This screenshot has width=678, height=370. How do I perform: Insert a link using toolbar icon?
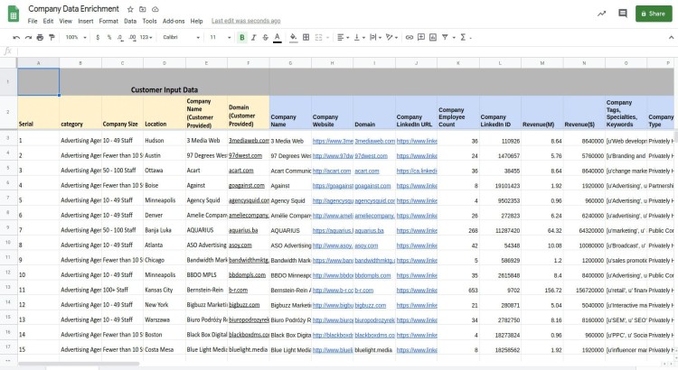pyautogui.click(x=409, y=38)
